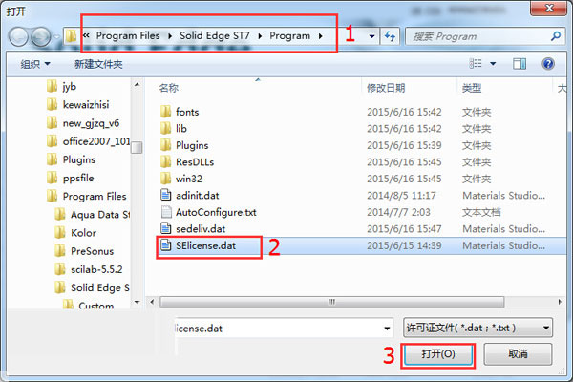Click the help question mark icon
The image size is (573, 382).
coord(548,64)
